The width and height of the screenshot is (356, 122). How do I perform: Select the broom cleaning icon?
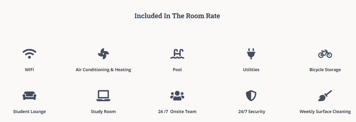pyautogui.click(x=325, y=96)
